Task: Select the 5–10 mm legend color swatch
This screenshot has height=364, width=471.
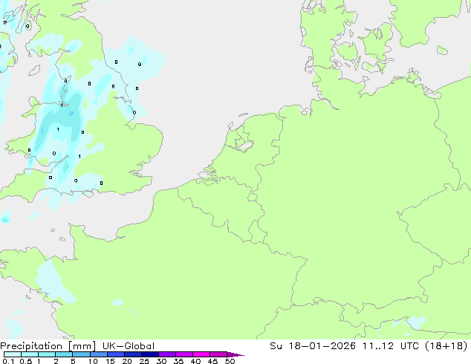Action: click(81, 354)
